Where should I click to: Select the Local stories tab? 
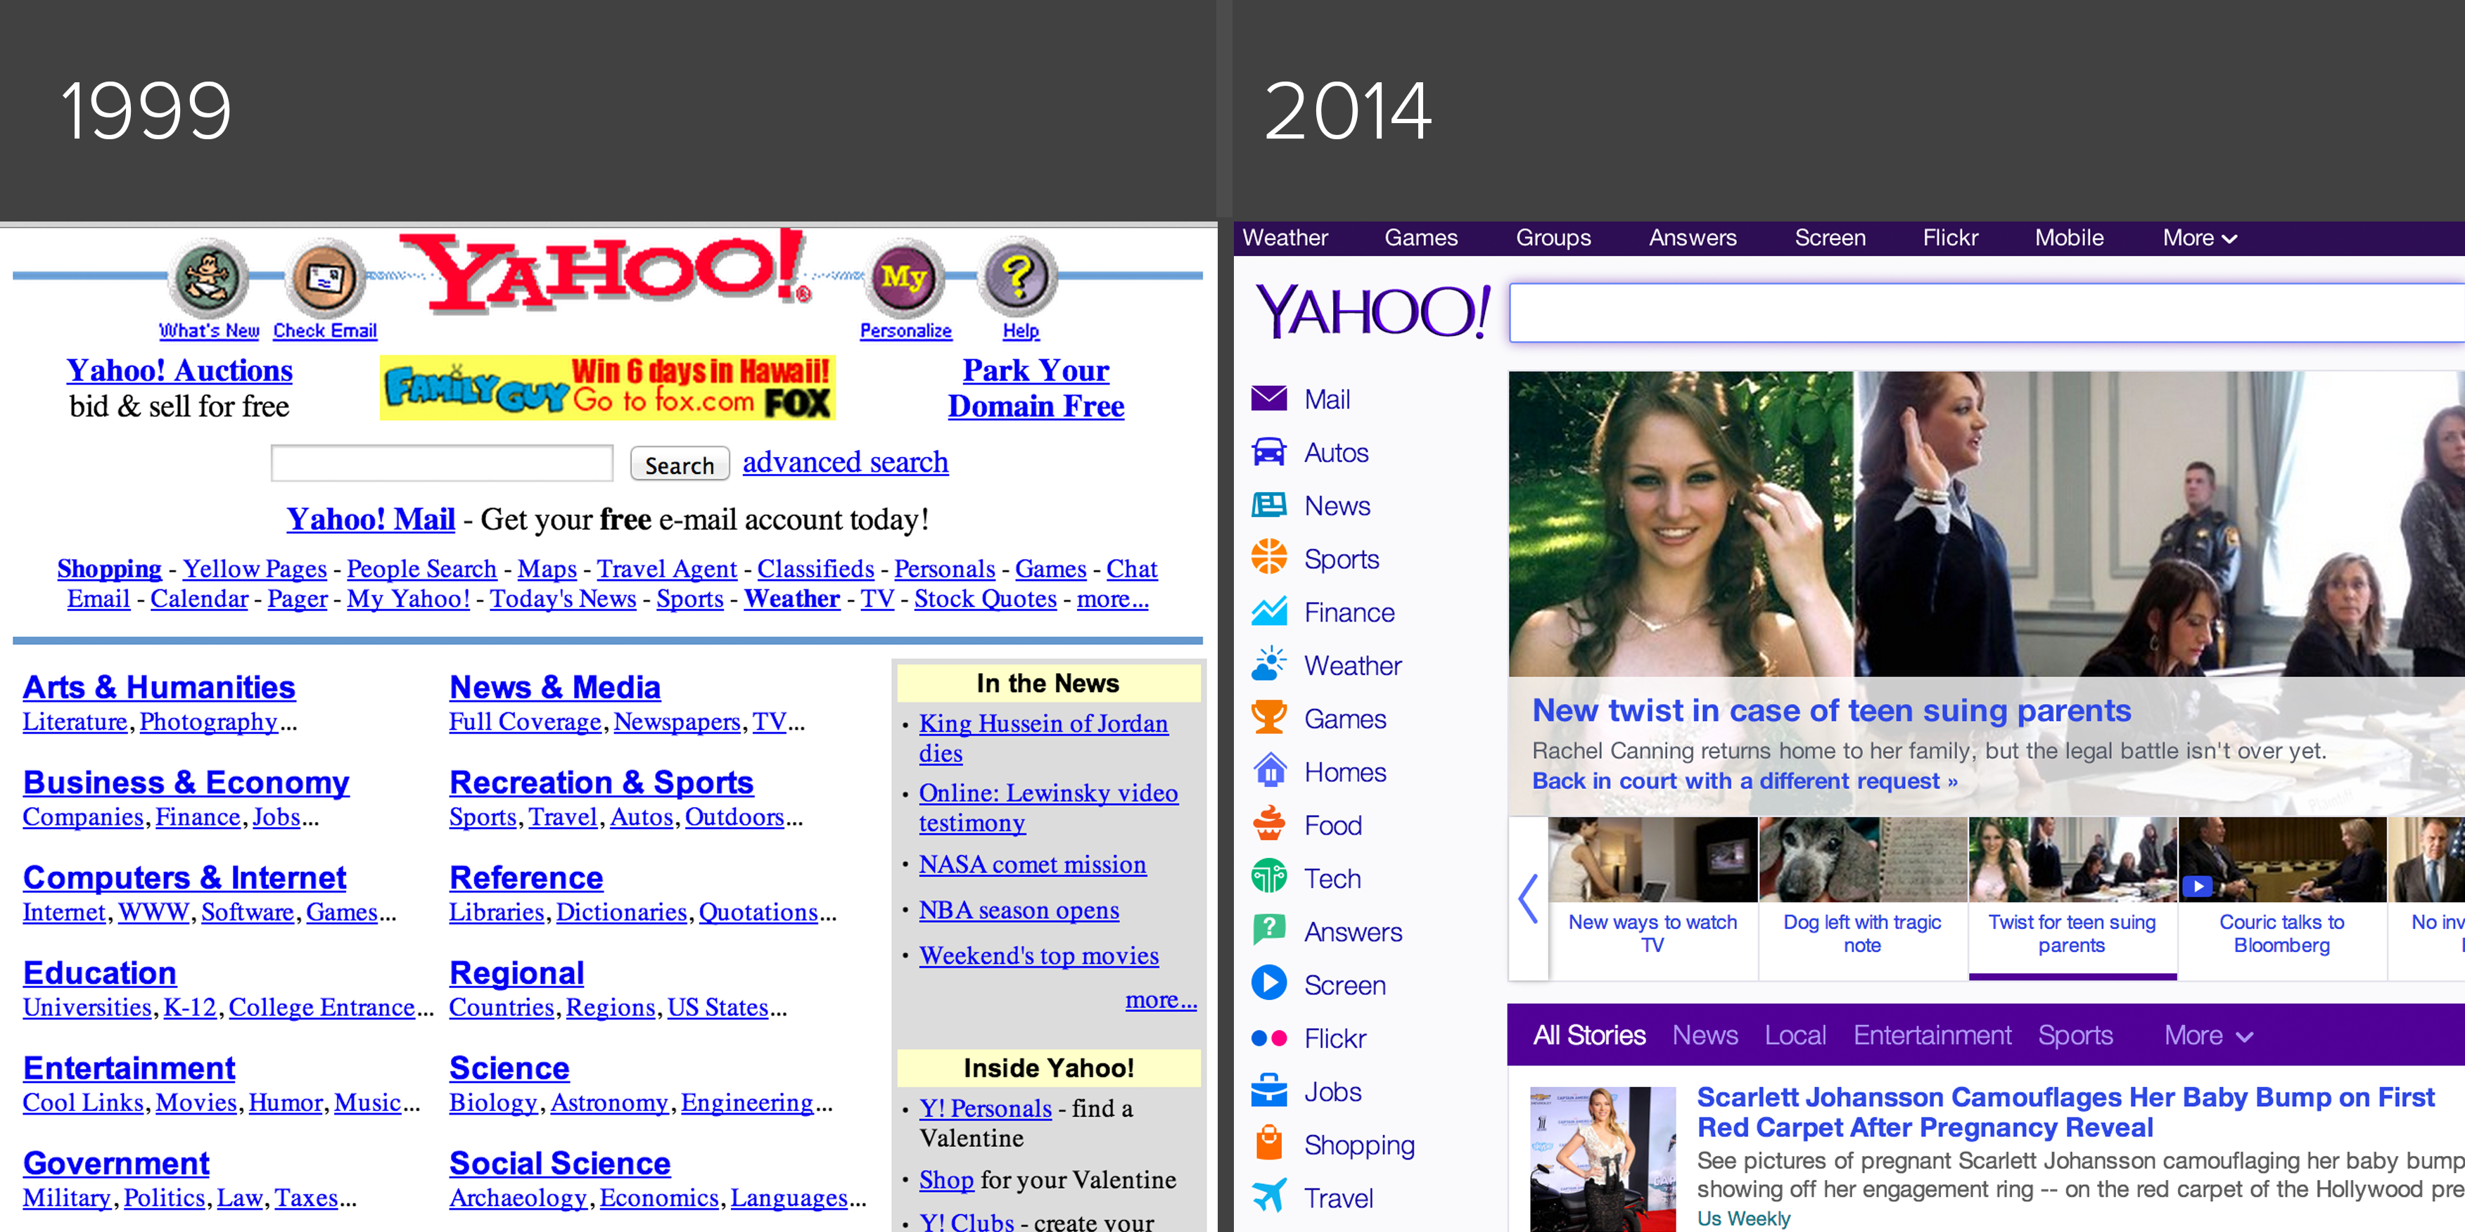pos(1795,1035)
